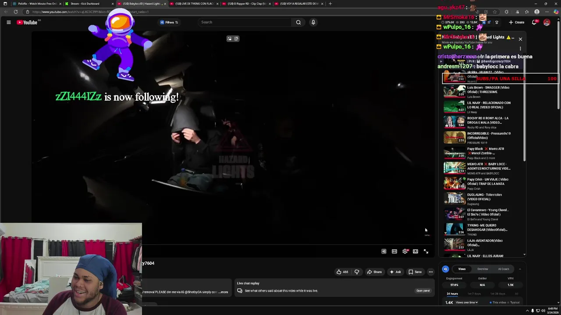Open the clock showing 6:49 PM
The image size is (561, 315).
[552, 311]
